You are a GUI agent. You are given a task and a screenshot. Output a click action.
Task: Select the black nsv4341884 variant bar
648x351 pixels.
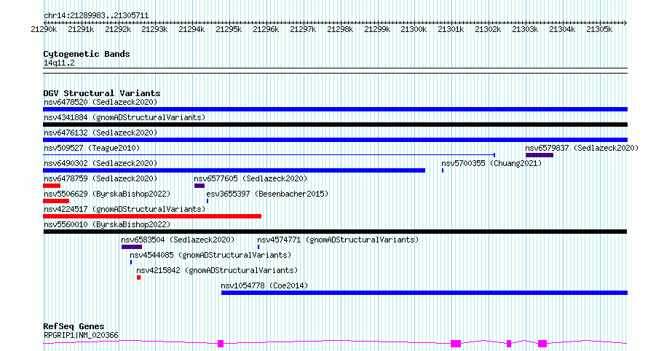pos(335,125)
